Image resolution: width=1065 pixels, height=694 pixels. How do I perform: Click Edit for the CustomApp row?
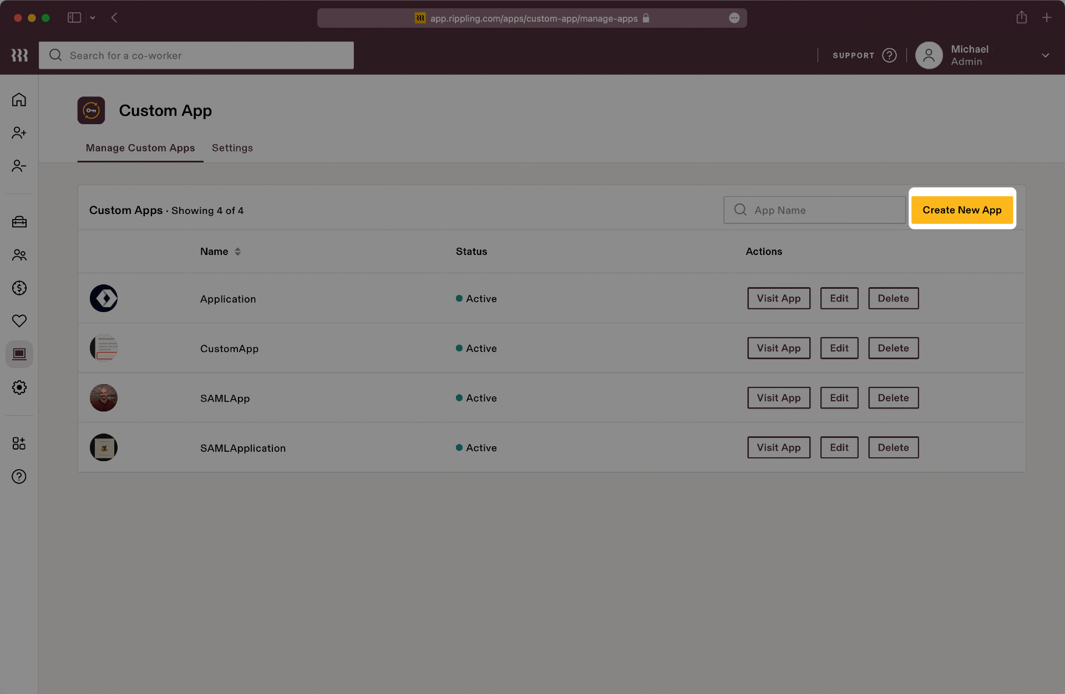tap(839, 348)
